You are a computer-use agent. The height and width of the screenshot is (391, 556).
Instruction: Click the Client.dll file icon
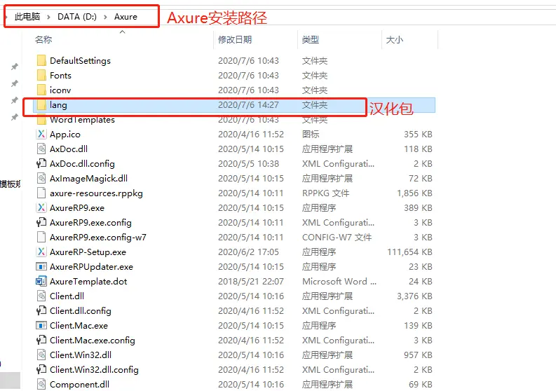(41, 296)
